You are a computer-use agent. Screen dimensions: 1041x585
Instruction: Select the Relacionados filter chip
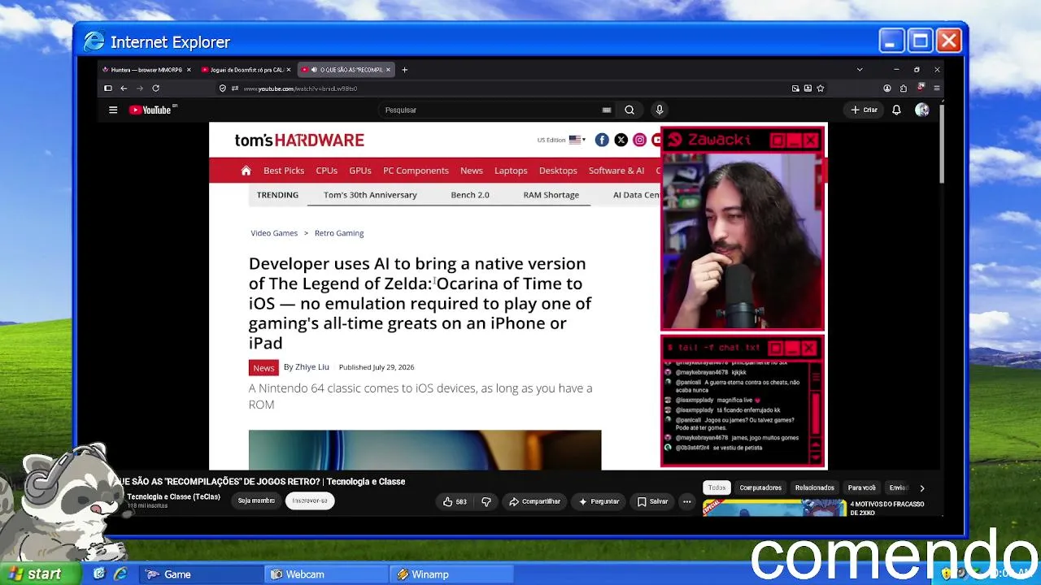[815, 488]
